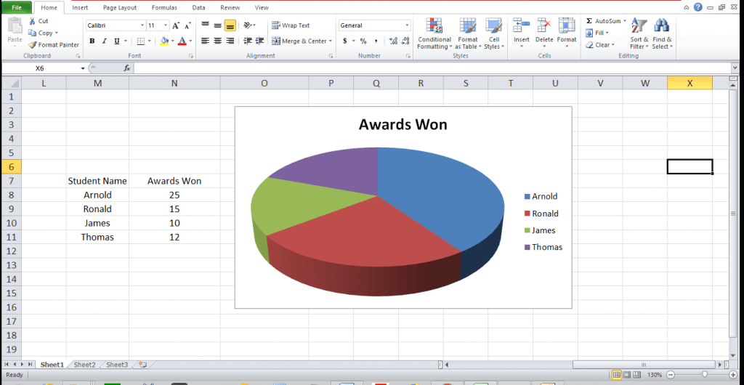The image size is (744, 385).
Task: Expand the General number format dropdown
Action: (x=406, y=25)
